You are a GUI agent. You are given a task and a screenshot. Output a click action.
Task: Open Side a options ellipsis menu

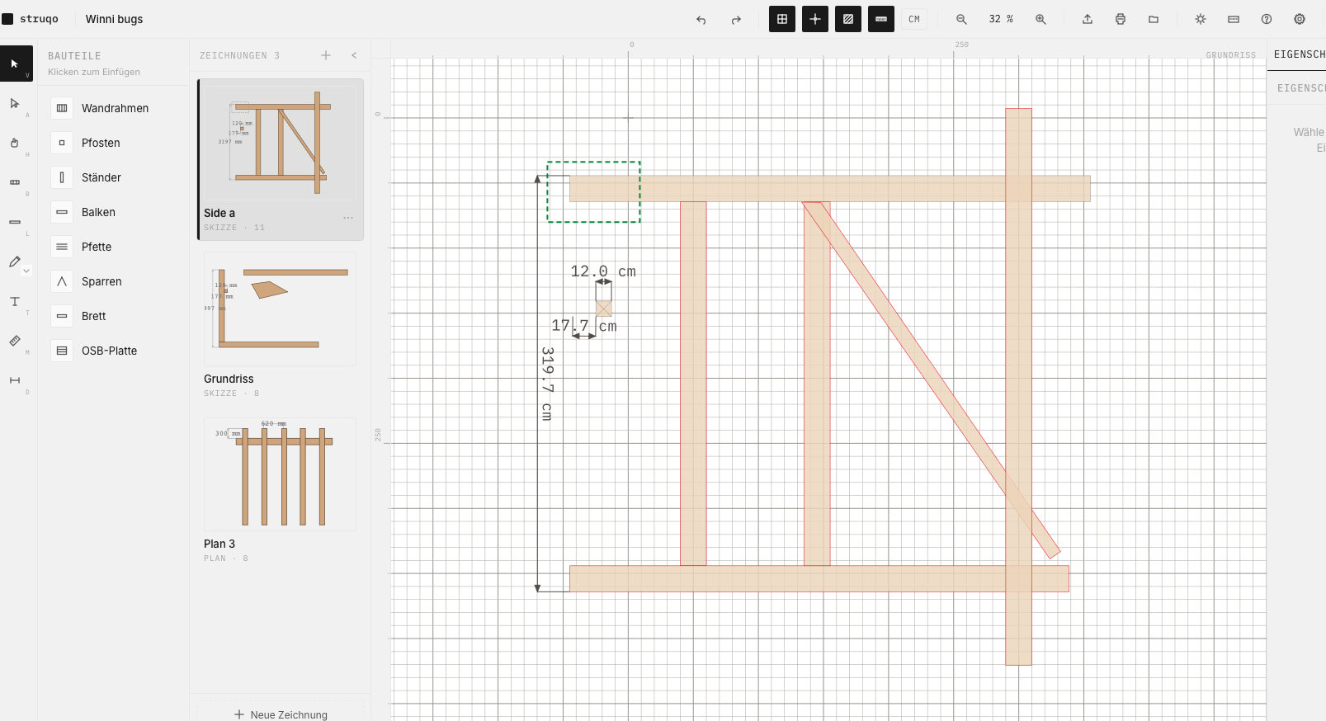(x=348, y=218)
